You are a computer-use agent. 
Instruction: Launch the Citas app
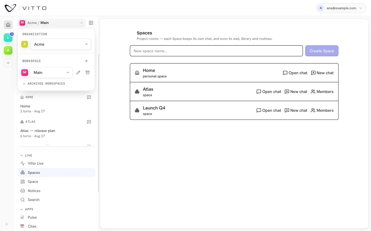[56, 226]
